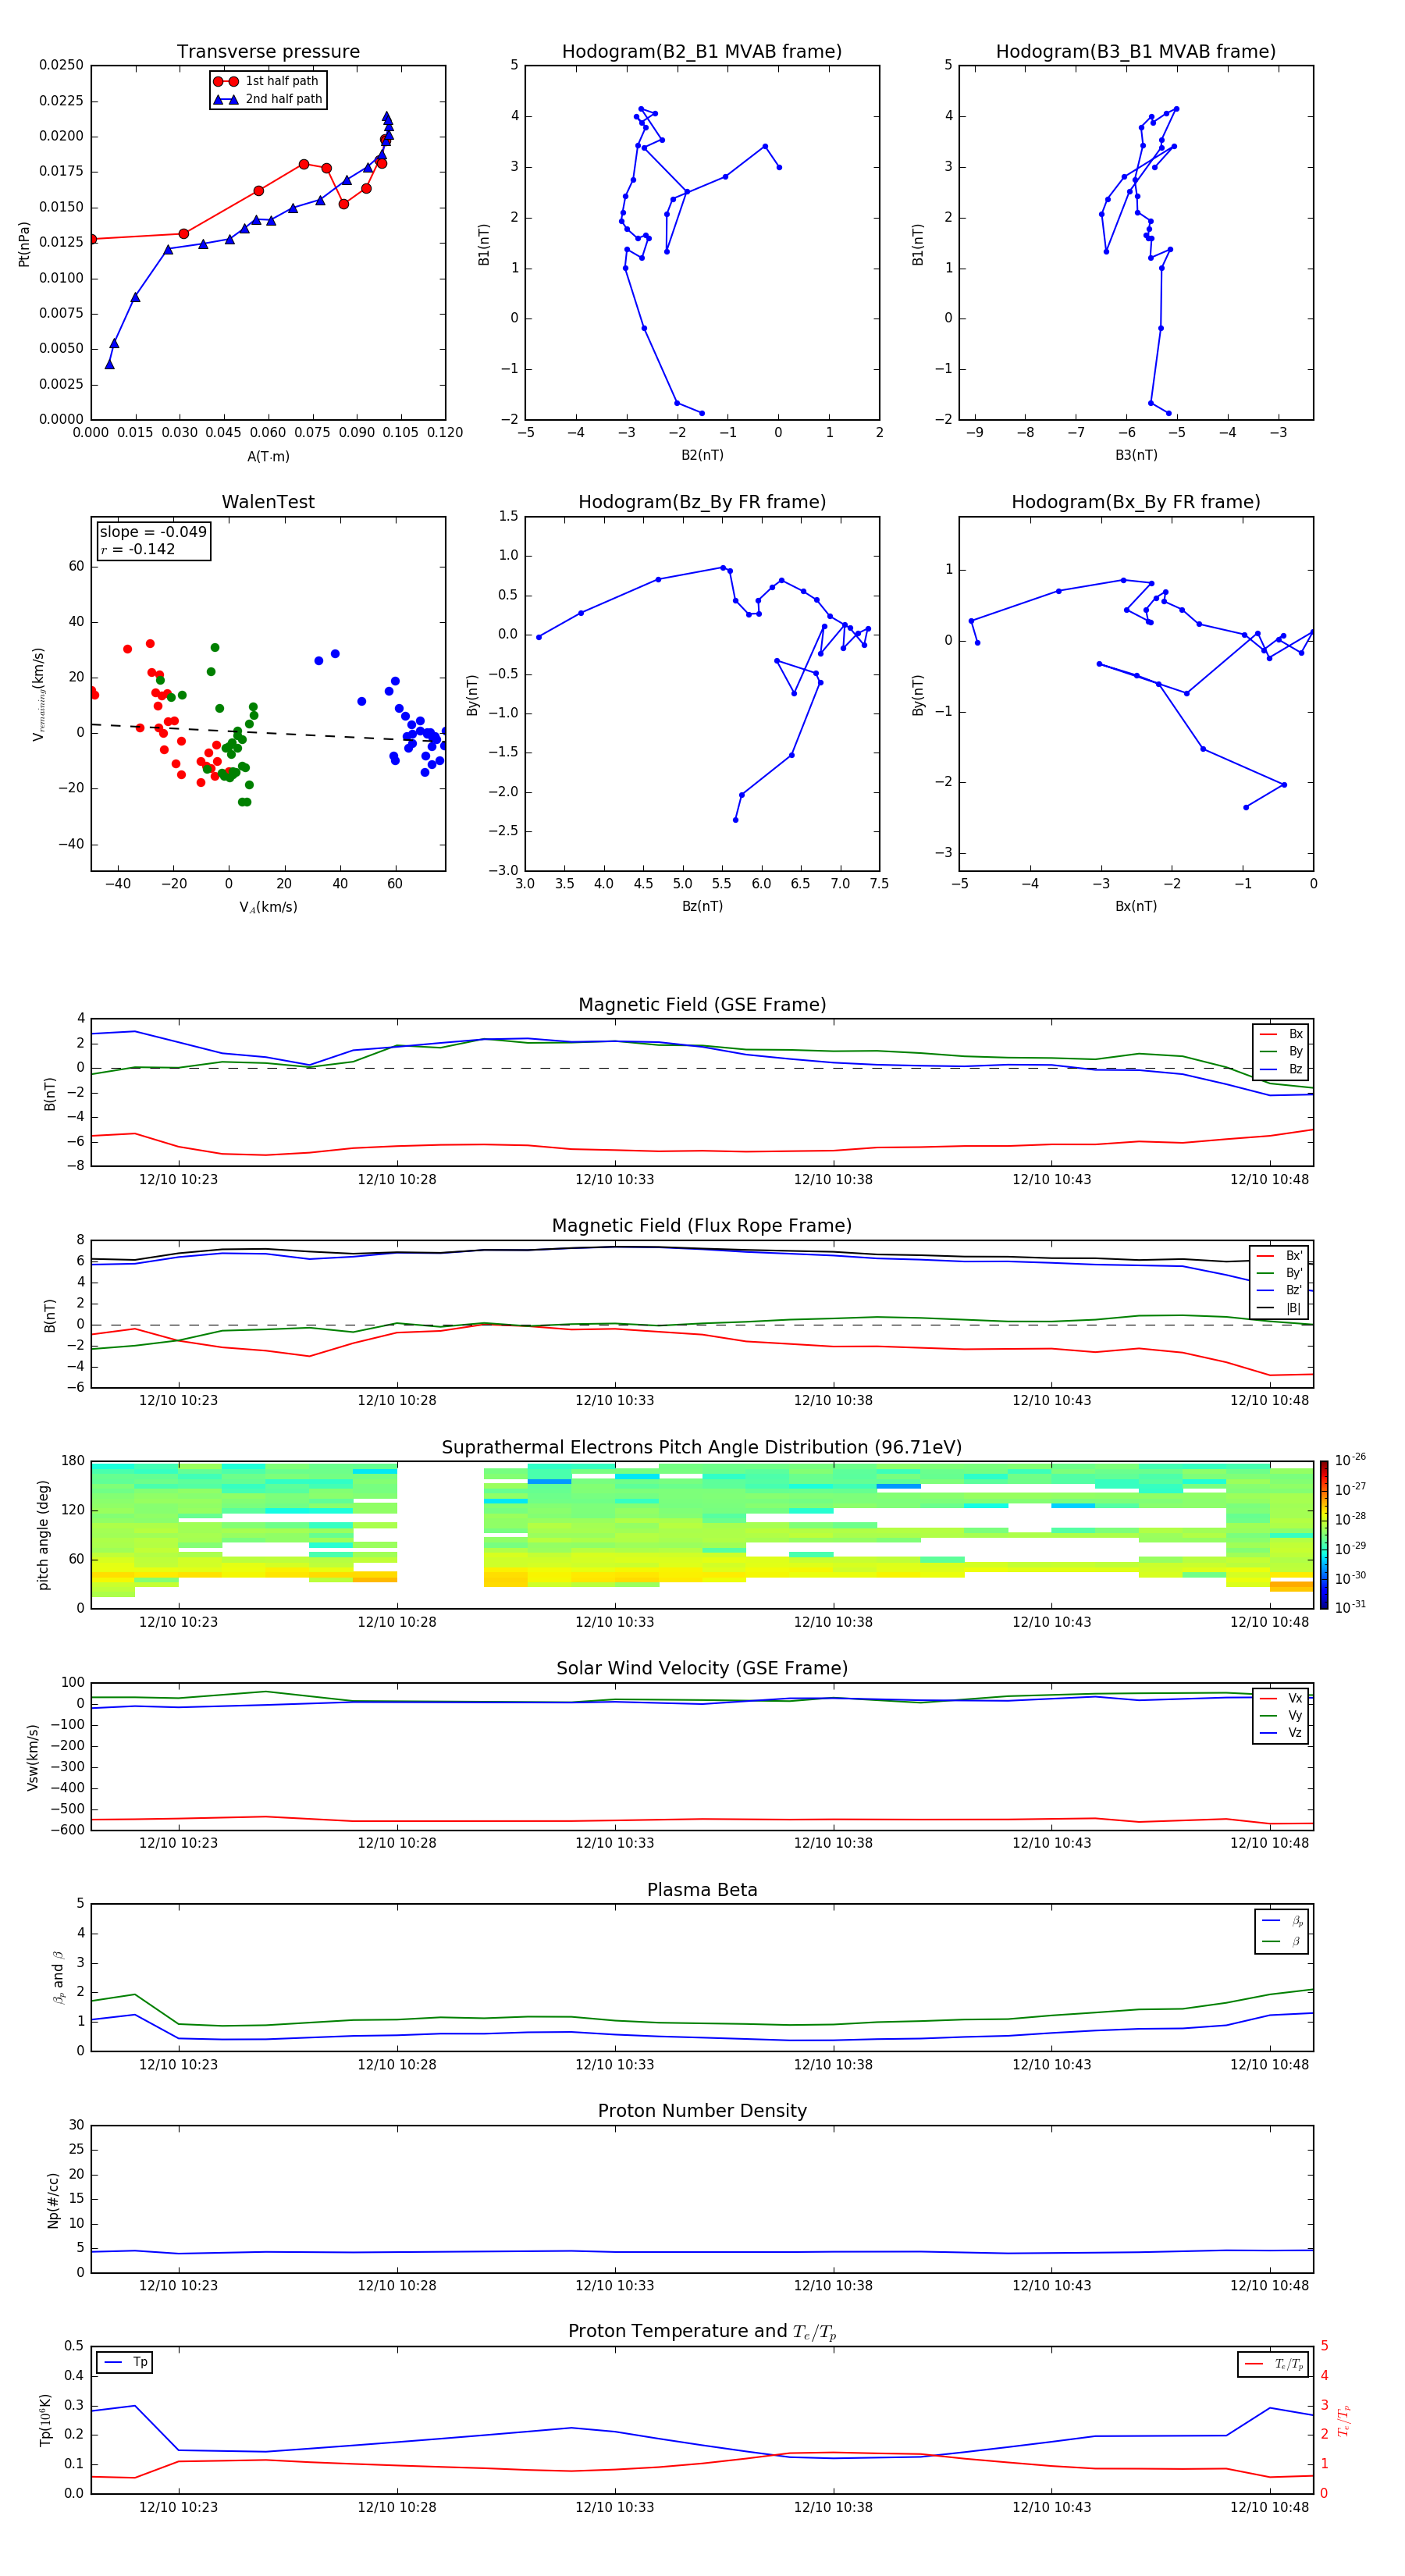The width and height of the screenshot is (1405, 2576).
Task: Select the '|B|' legend entry in Flux Rope panel
Action: 1279,1308
